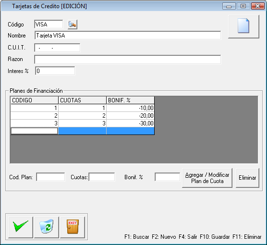Viewport: 267px width, 245px height.
Task: Click the blank document new record icon
Action: 243,26
